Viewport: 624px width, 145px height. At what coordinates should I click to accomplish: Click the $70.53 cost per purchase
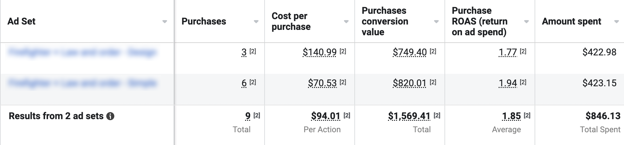point(322,83)
